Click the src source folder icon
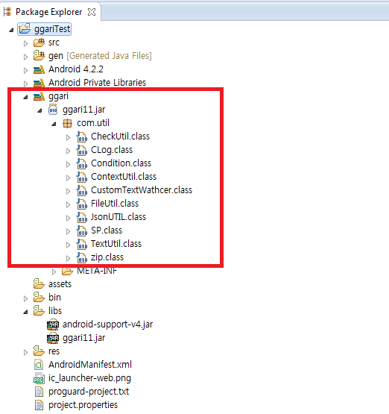 click(39, 43)
